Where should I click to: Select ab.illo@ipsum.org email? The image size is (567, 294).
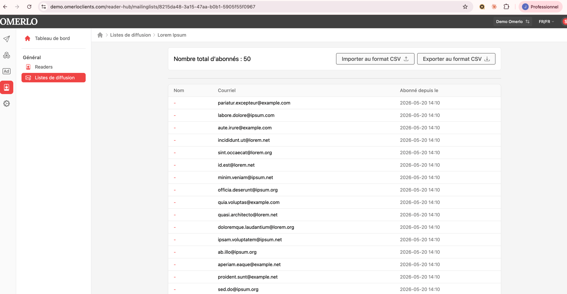tap(237, 252)
